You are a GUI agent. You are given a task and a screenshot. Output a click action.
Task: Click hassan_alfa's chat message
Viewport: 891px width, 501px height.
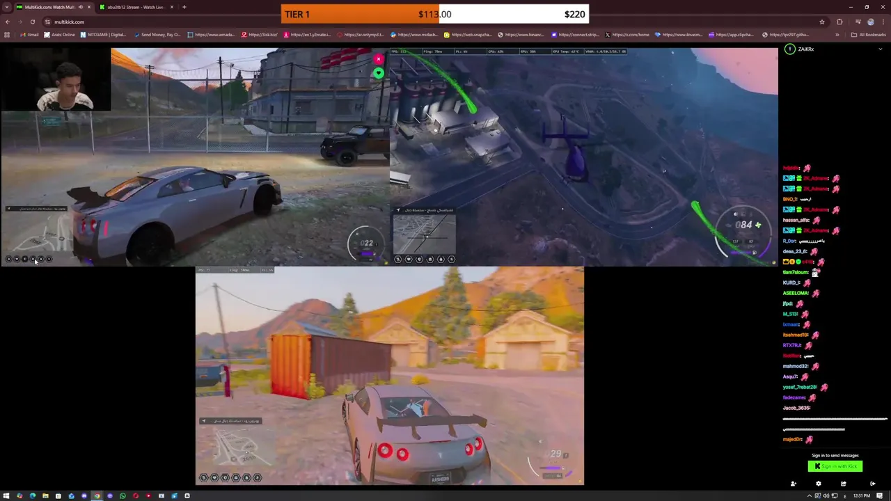[x=801, y=220]
